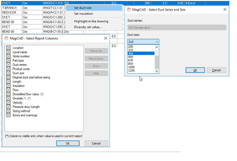Toggle the Length checkbox
This screenshot has width=237, height=161.
8,82
